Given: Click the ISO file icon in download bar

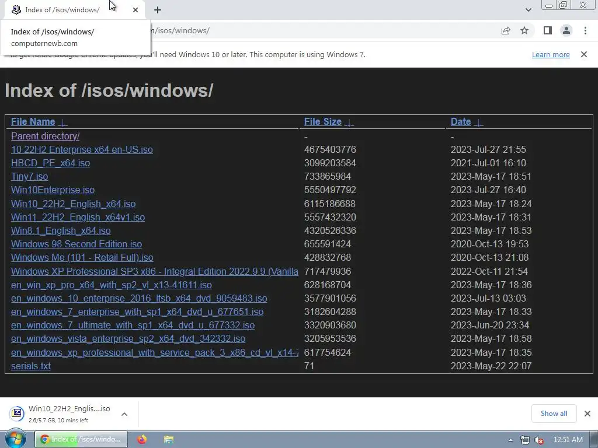Looking at the screenshot, I should [x=17, y=413].
